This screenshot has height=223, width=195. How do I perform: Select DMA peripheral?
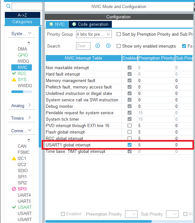click(x=22, y=49)
